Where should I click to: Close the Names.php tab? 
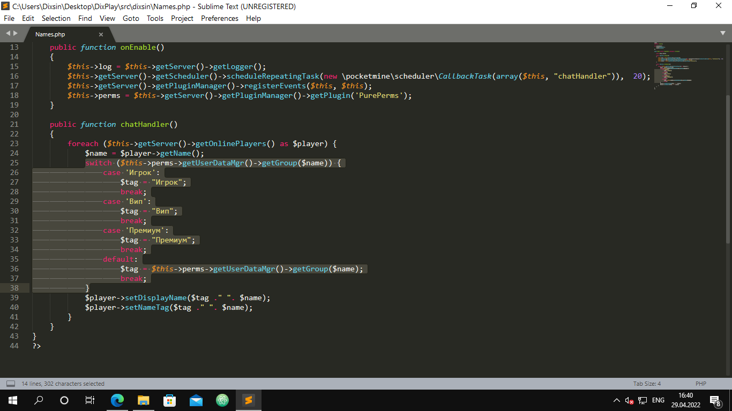(x=101, y=34)
